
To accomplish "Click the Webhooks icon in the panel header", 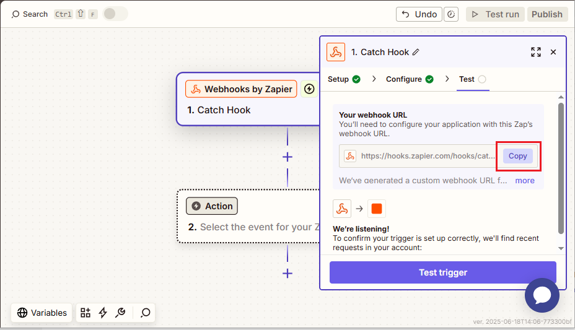I will tap(336, 52).
